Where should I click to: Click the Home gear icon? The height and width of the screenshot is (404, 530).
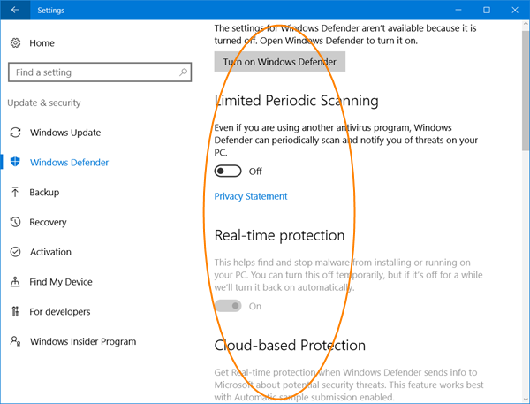coord(15,42)
